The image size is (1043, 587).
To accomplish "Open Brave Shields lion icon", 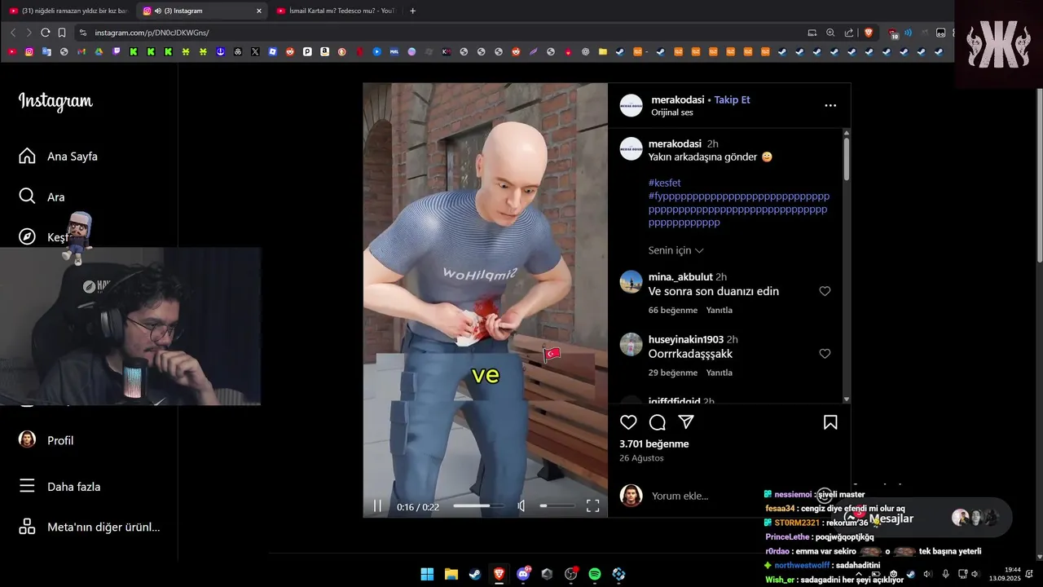I will coord(869,33).
